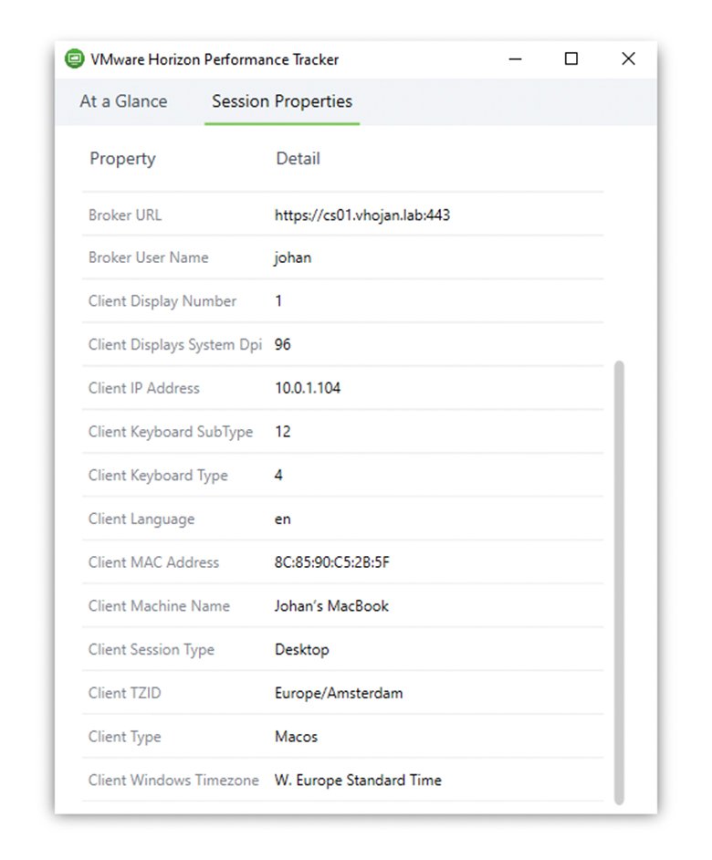Viewport: 712px width, 860px height.
Task: Click the Detail column header
Action: pos(298,159)
